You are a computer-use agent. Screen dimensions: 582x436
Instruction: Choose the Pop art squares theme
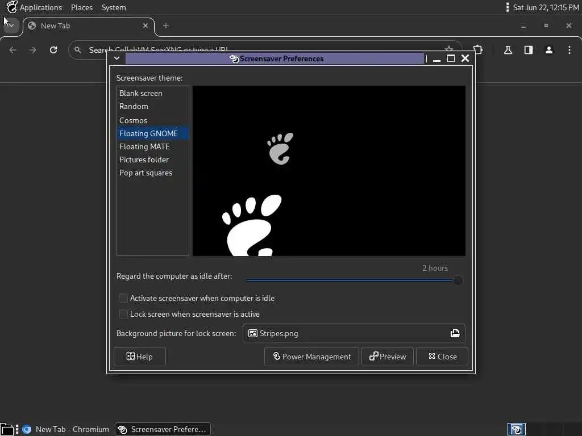coord(152,173)
